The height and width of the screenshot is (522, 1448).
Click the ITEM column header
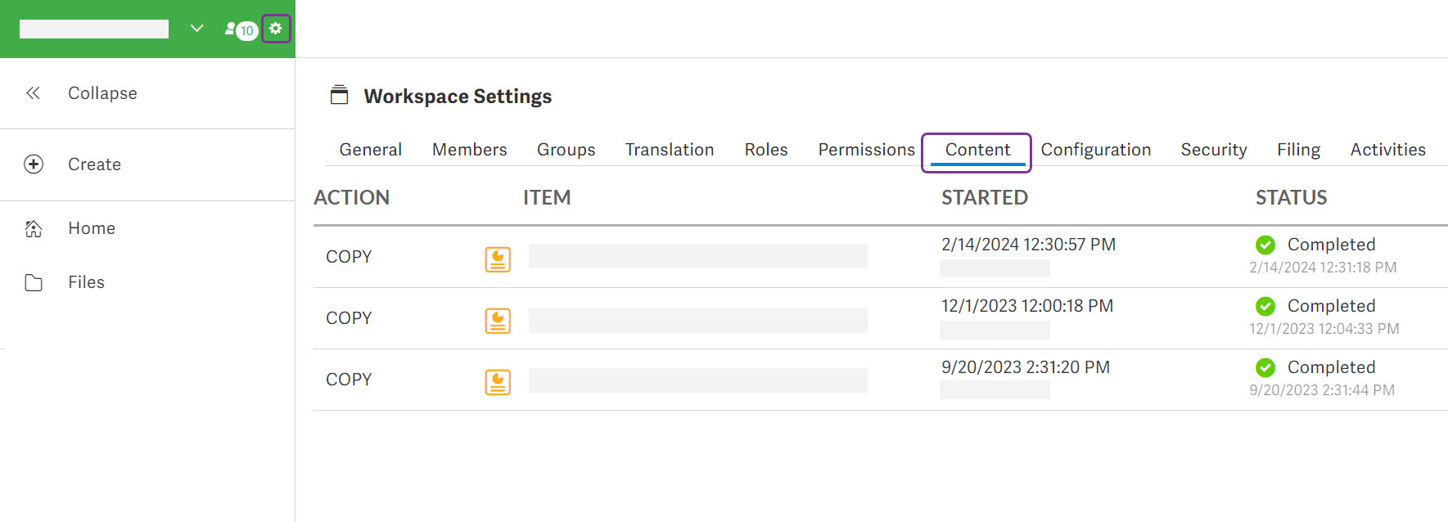tap(547, 197)
